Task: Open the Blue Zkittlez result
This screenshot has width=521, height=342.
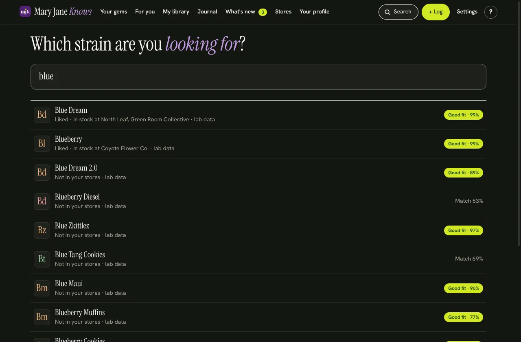Action: [258, 230]
